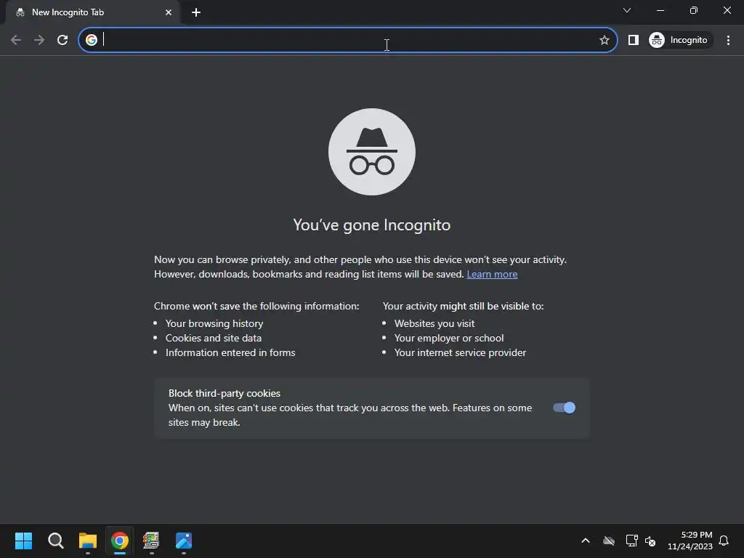
Task: Focus the address bar input
Action: [349, 40]
